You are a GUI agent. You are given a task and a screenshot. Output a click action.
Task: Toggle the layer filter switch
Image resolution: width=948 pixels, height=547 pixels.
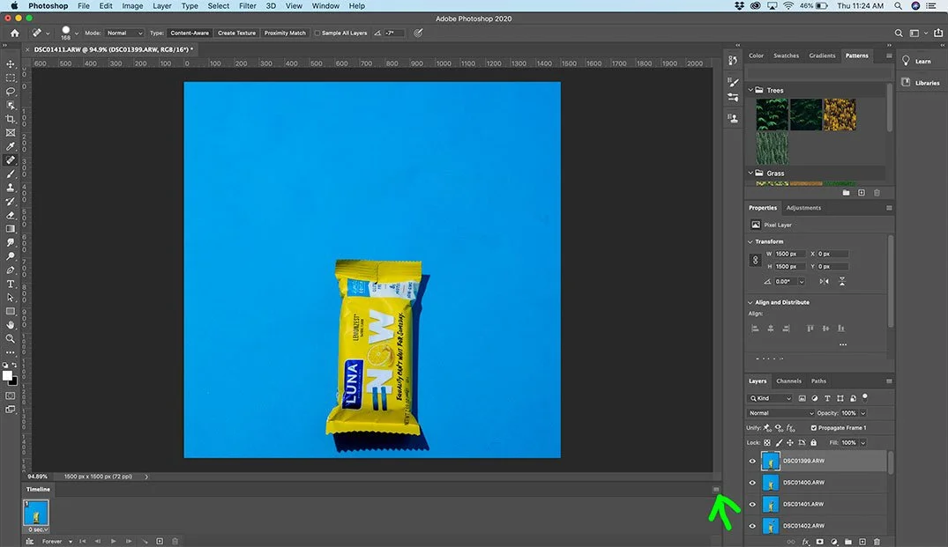click(865, 397)
